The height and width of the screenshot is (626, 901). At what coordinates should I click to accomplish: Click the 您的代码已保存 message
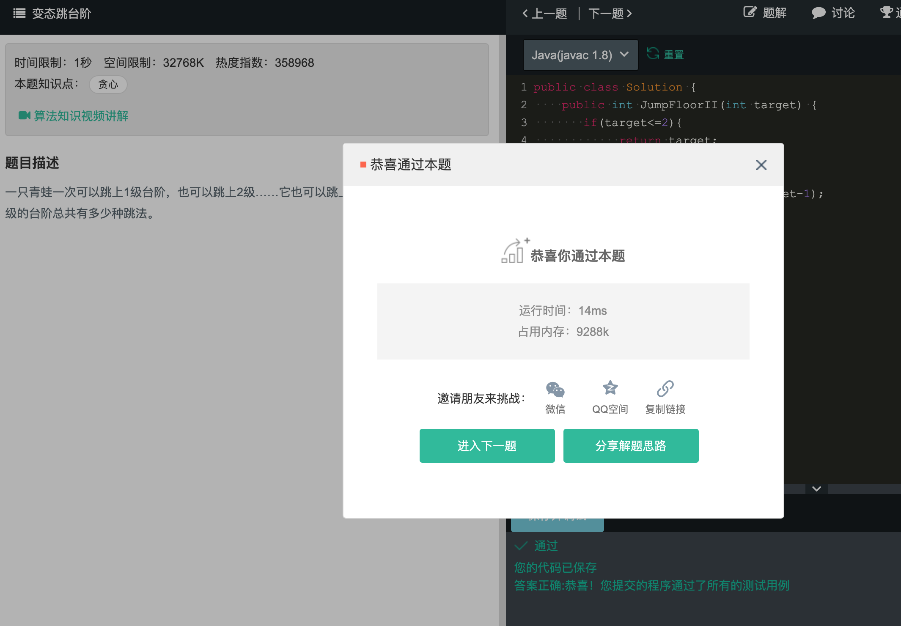pyautogui.click(x=555, y=568)
